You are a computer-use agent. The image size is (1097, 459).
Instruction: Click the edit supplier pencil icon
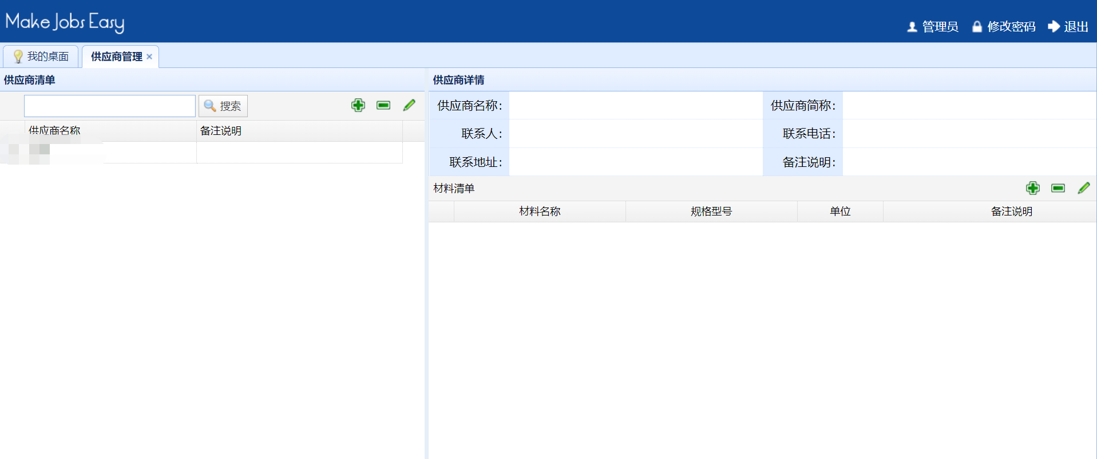point(409,105)
